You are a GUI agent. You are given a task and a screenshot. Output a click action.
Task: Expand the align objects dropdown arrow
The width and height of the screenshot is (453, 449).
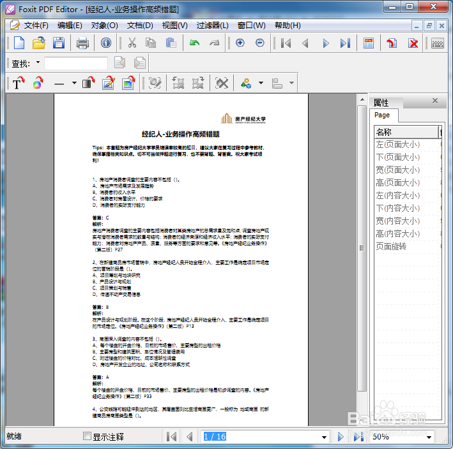292,83
